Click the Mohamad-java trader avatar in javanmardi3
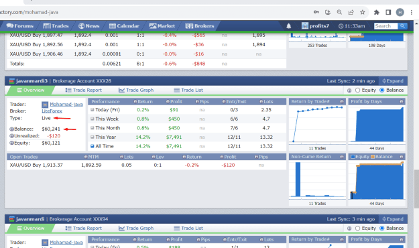The image size is (419, 248). click(45, 105)
